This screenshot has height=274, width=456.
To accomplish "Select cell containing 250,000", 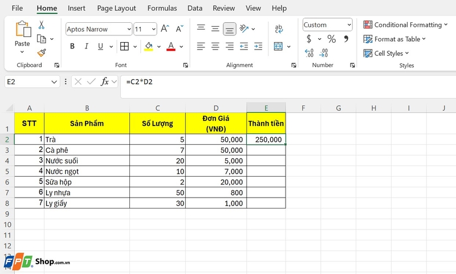I will 266,140.
